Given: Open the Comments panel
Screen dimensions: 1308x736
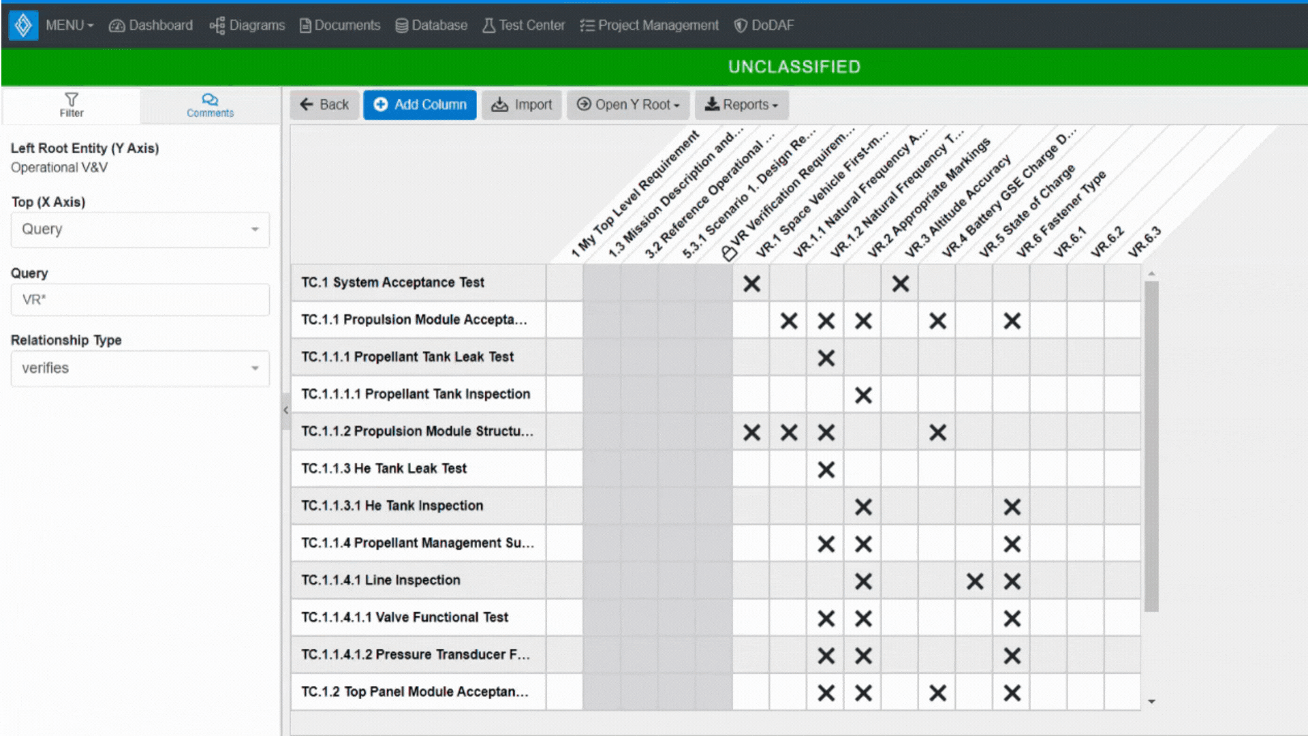Looking at the screenshot, I should [211, 105].
